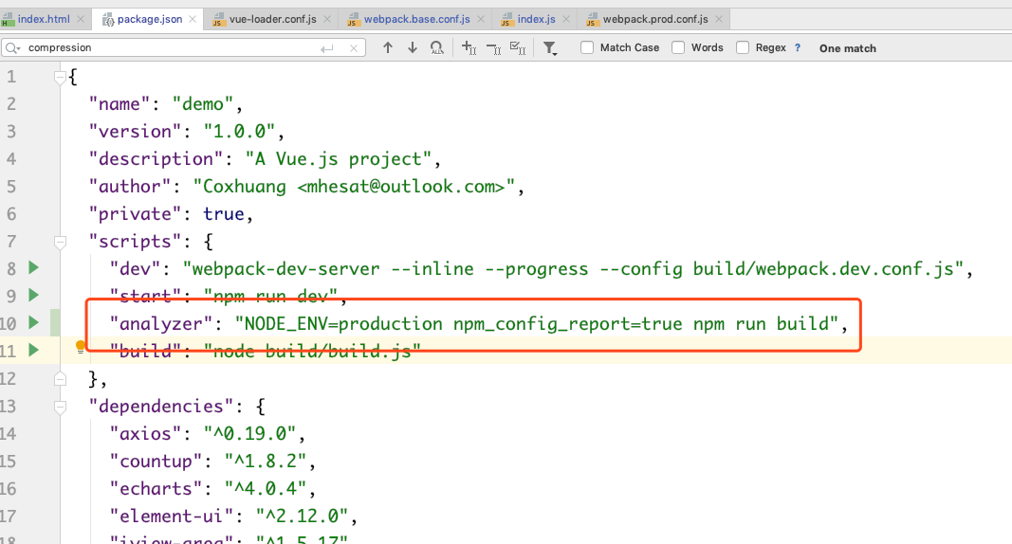Click the Find All occurrences icon

click(x=437, y=47)
